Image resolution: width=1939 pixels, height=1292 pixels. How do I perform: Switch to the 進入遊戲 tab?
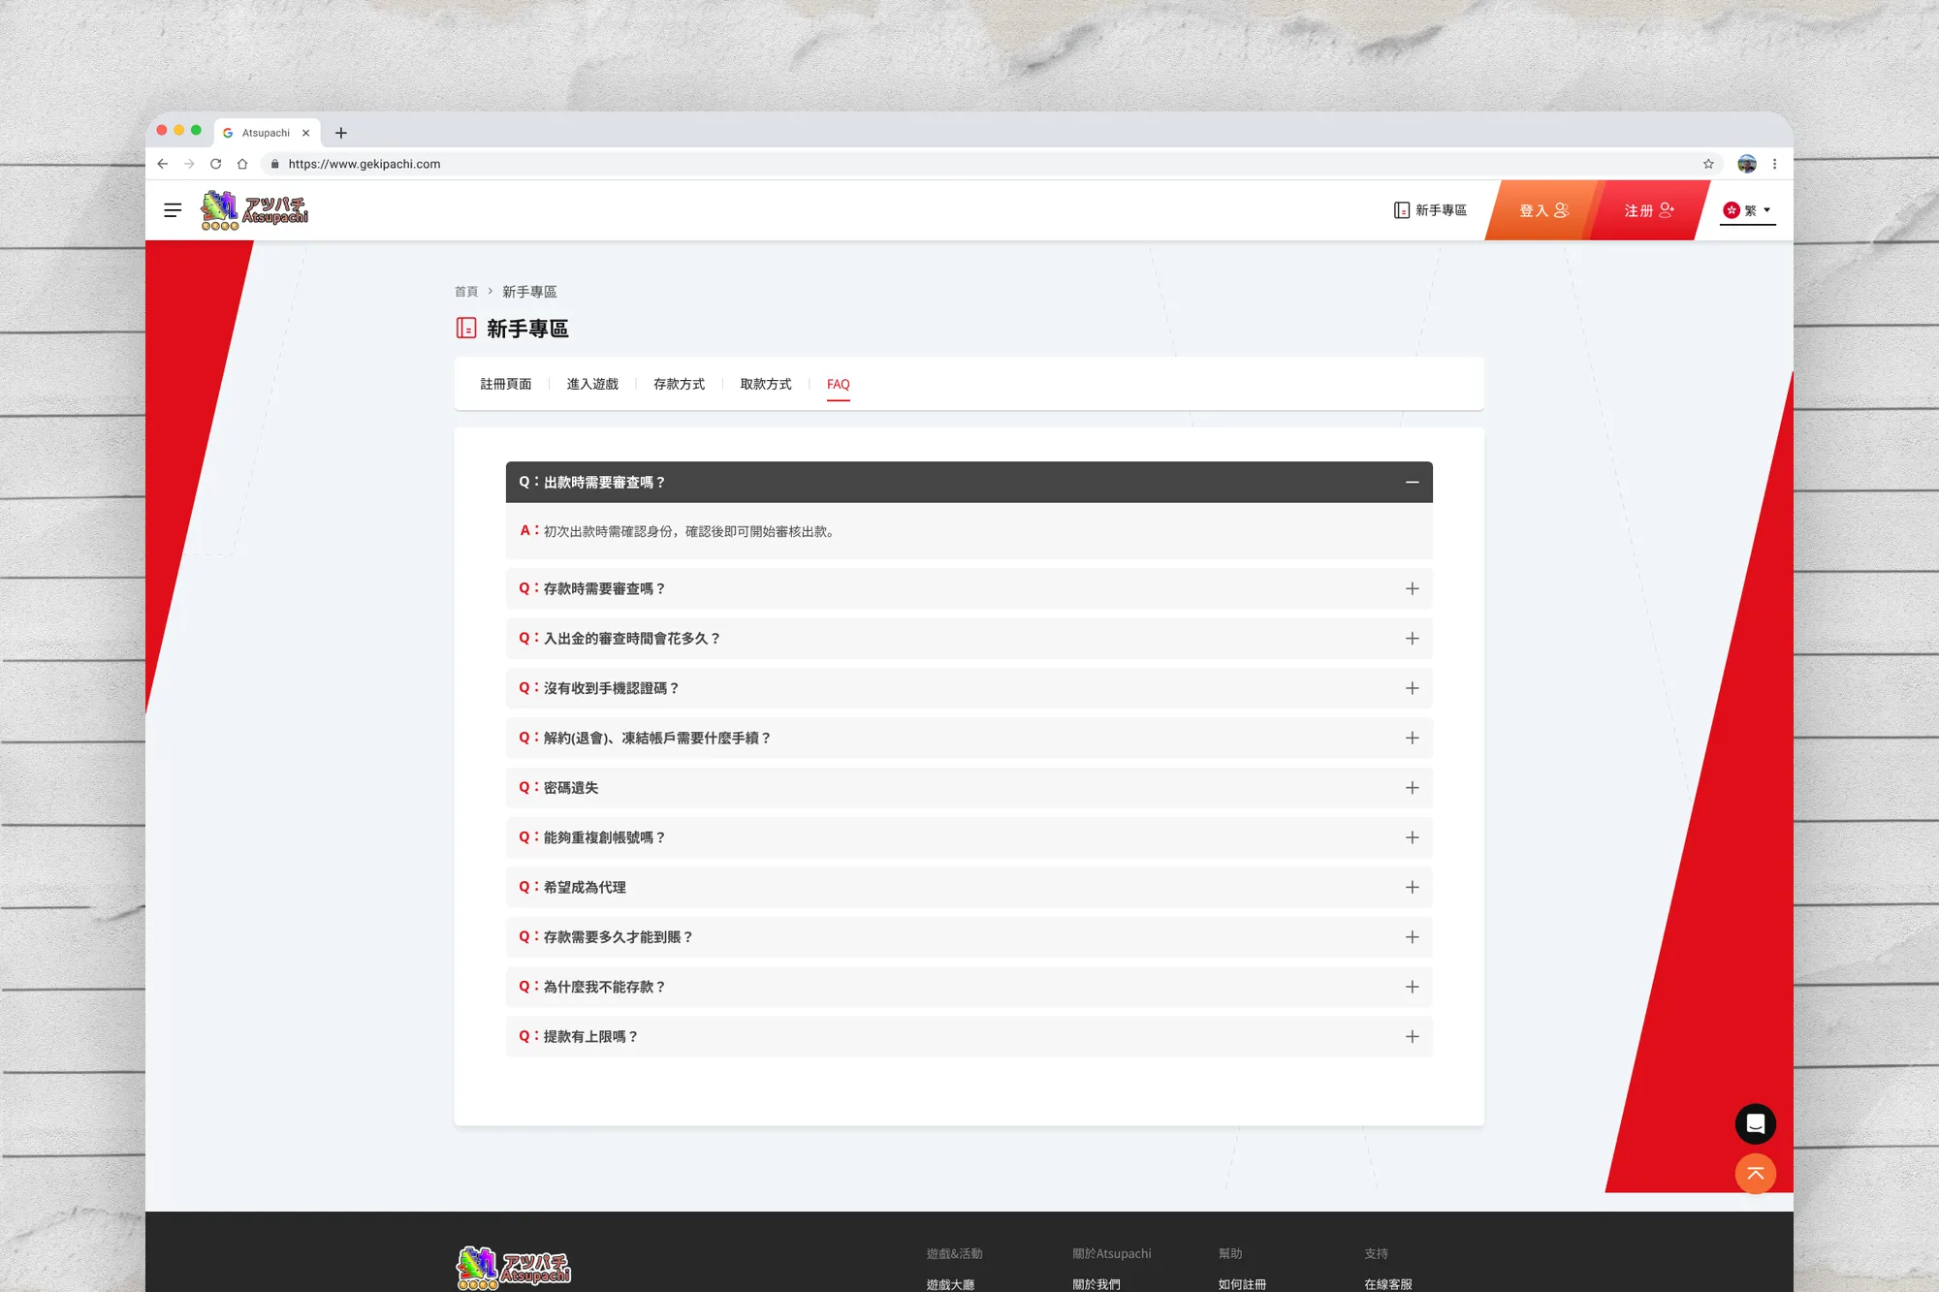592,384
